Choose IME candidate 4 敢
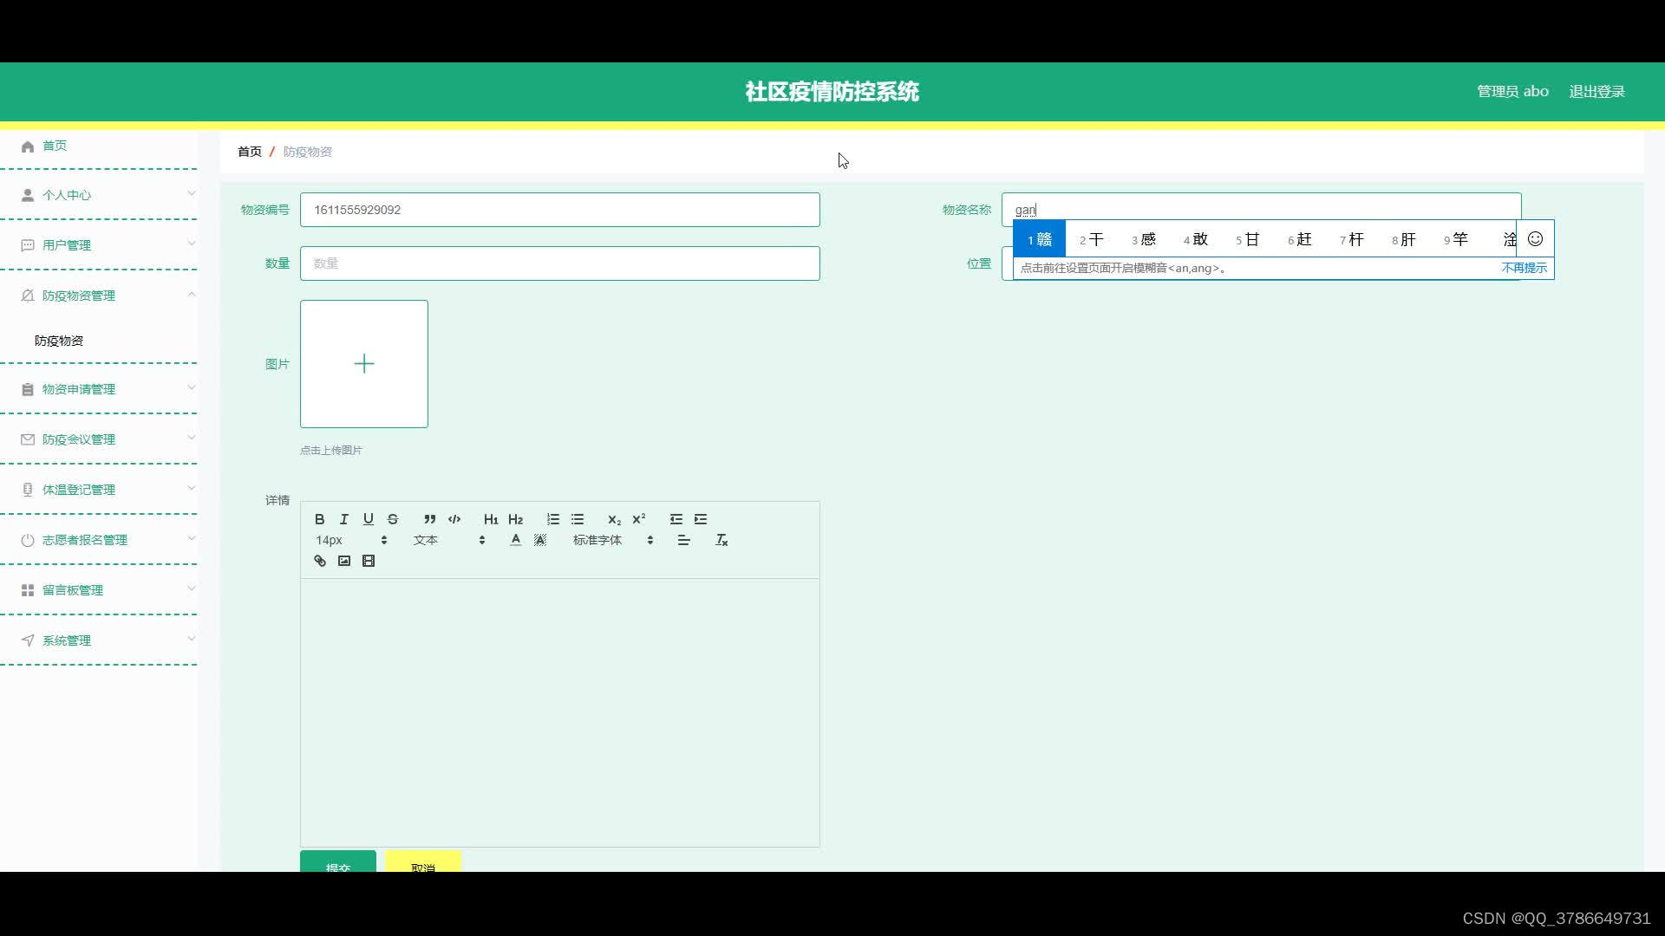Image resolution: width=1665 pixels, height=936 pixels. (x=1196, y=239)
